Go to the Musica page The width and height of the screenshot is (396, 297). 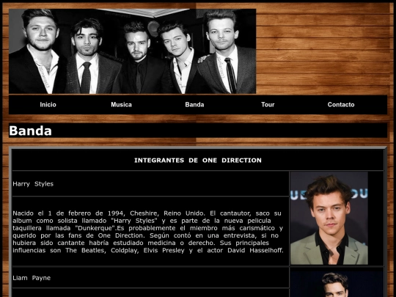point(121,105)
